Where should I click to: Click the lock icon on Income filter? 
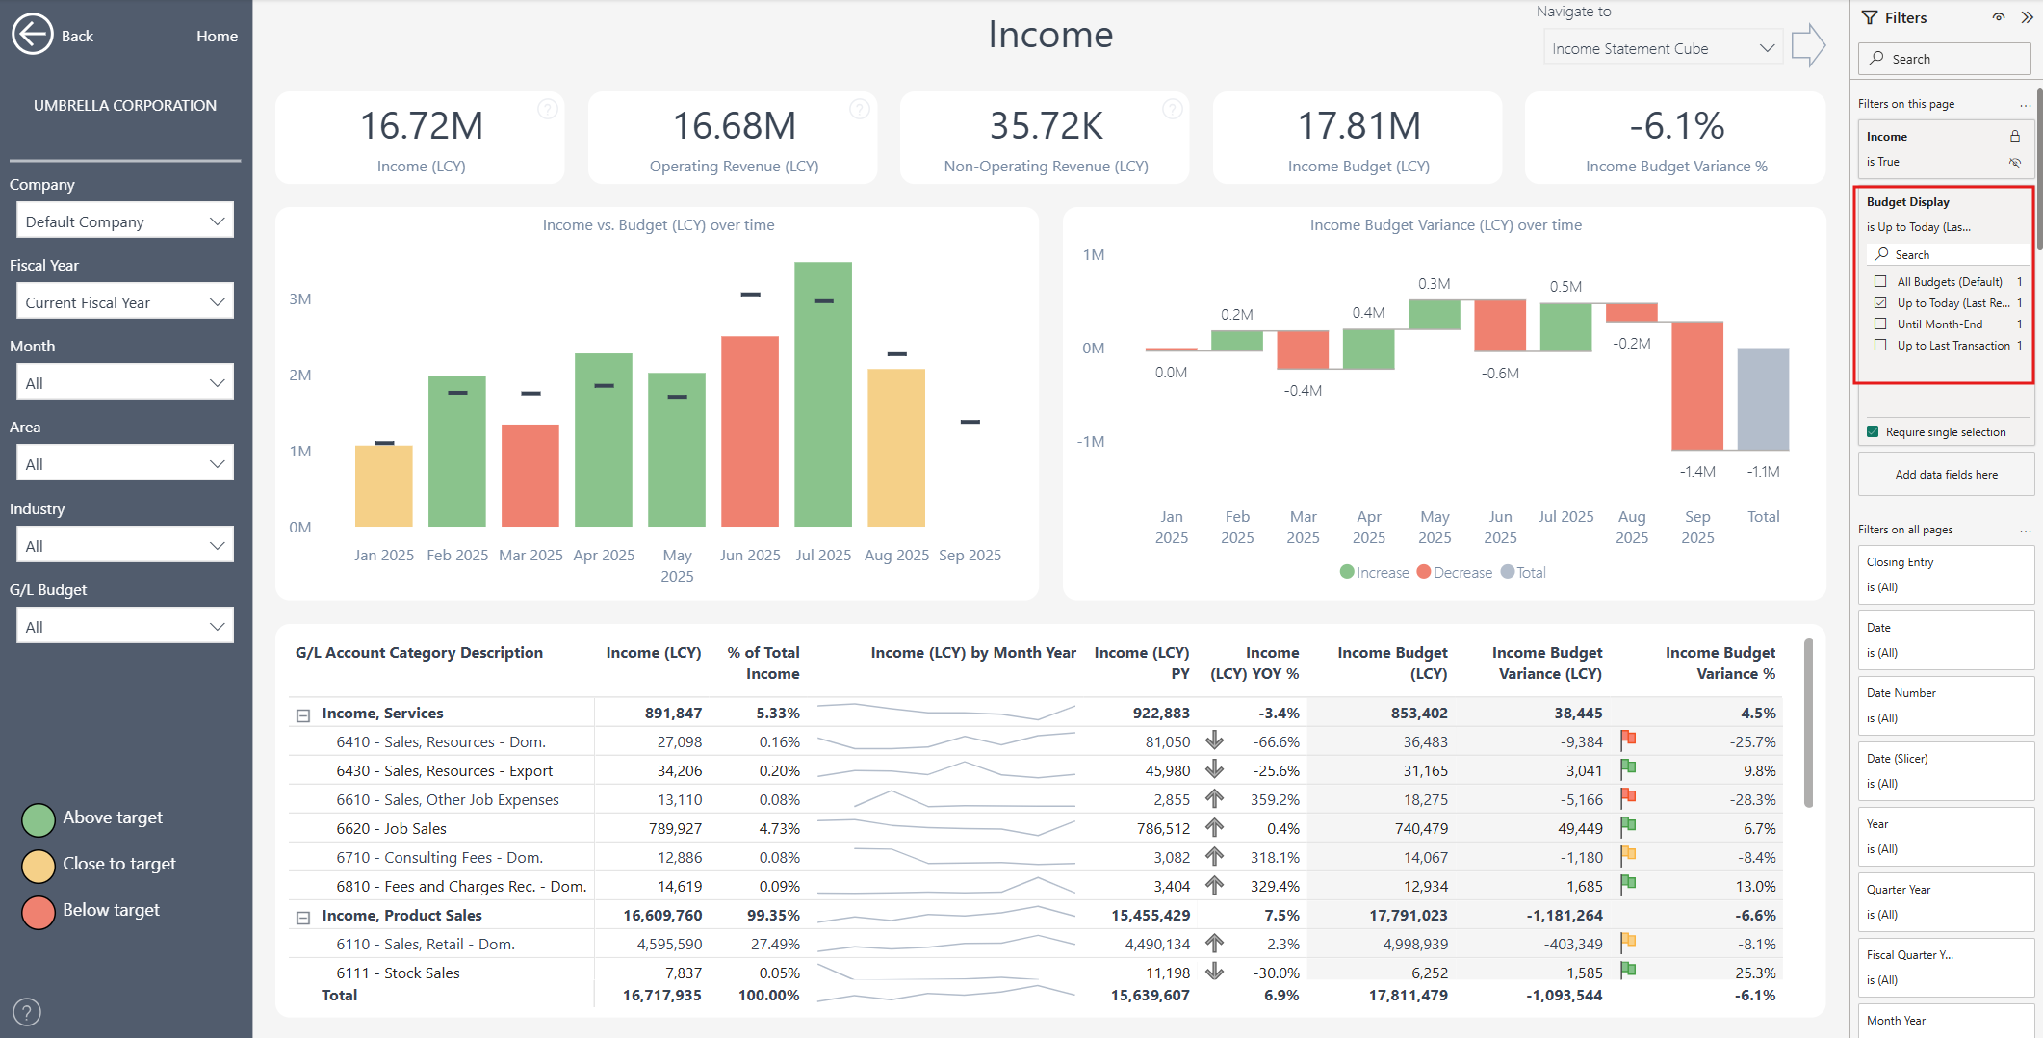click(2014, 137)
